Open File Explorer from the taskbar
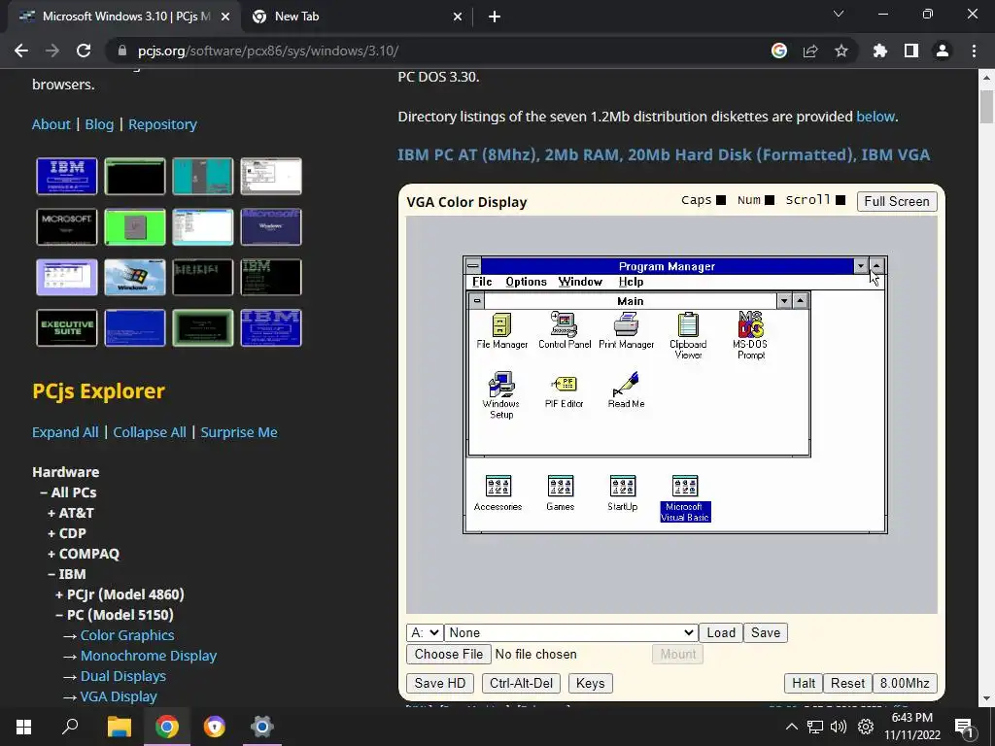Viewport: 995px width, 746px height. pyautogui.click(x=119, y=727)
